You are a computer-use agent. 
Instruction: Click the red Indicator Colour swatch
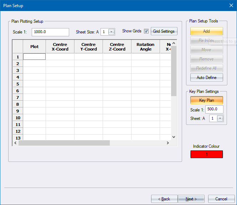(x=206, y=154)
